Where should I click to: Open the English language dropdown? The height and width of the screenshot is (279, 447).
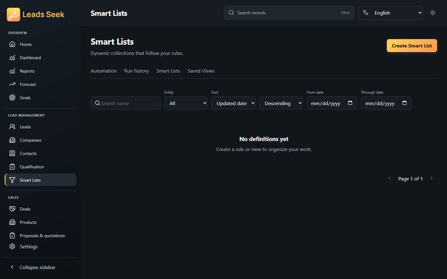click(x=391, y=13)
